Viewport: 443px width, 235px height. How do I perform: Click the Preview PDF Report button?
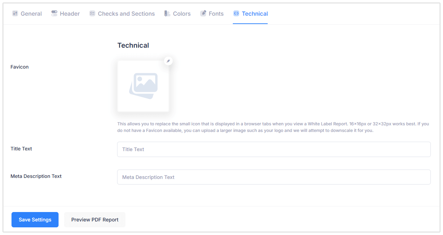[x=95, y=220]
